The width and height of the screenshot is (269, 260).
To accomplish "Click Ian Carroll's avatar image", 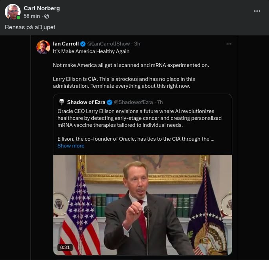I will click(43, 47).
